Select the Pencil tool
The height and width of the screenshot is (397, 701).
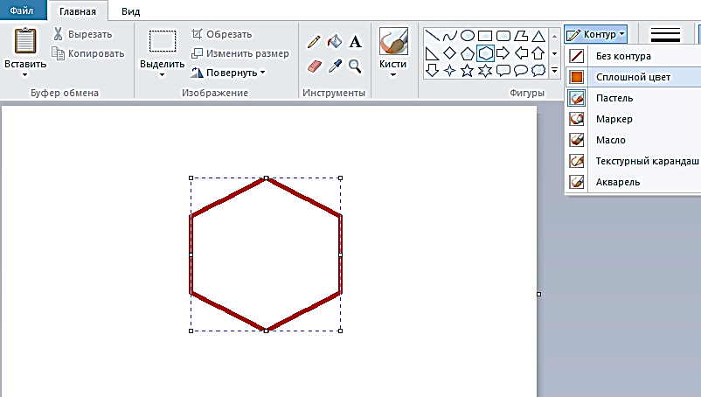(314, 42)
